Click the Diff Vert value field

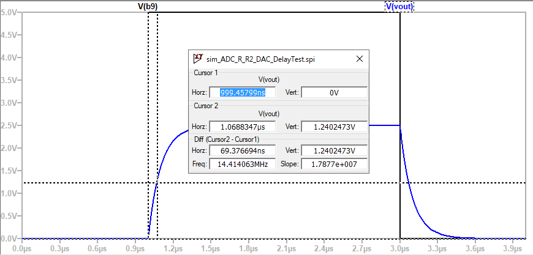tap(334, 150)
